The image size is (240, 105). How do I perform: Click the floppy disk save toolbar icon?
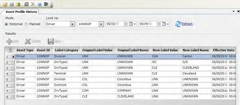point(12,4)
